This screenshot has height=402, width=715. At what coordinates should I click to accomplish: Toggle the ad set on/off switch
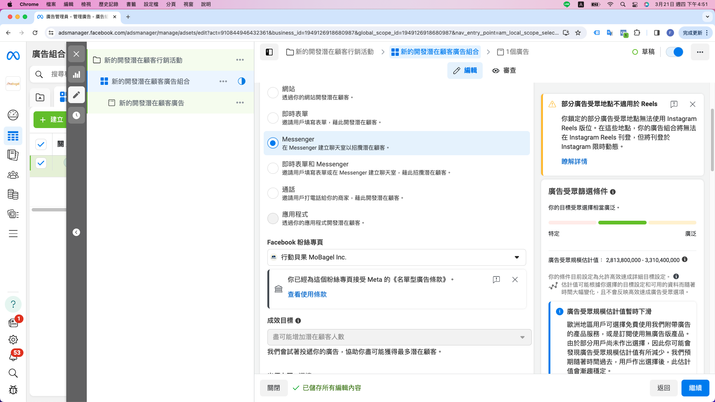674,52
